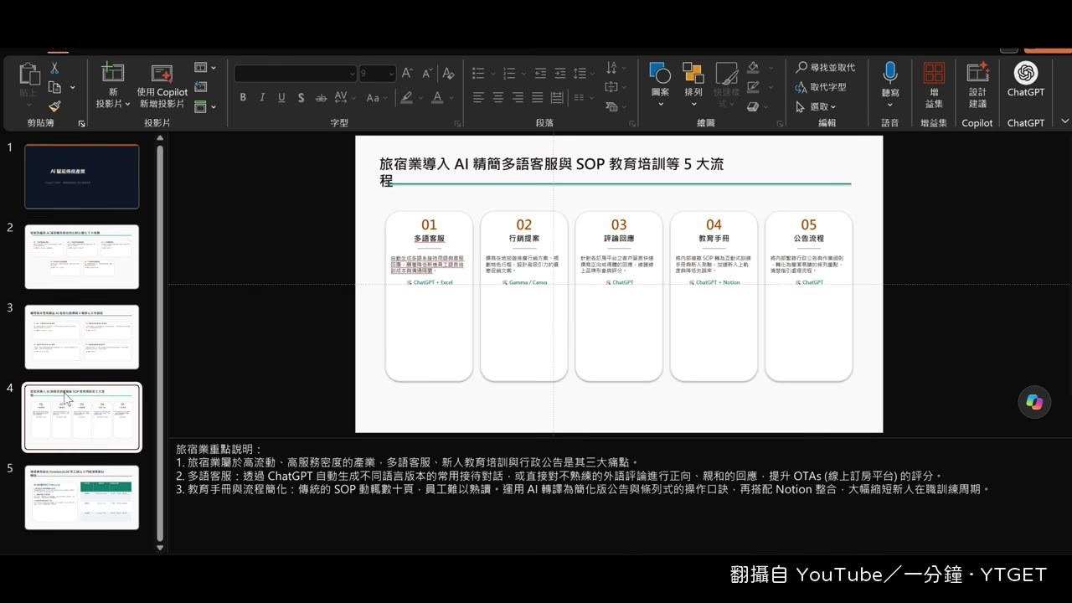
Task: Select the Format Painter brush icon
Action: [54, 106]
